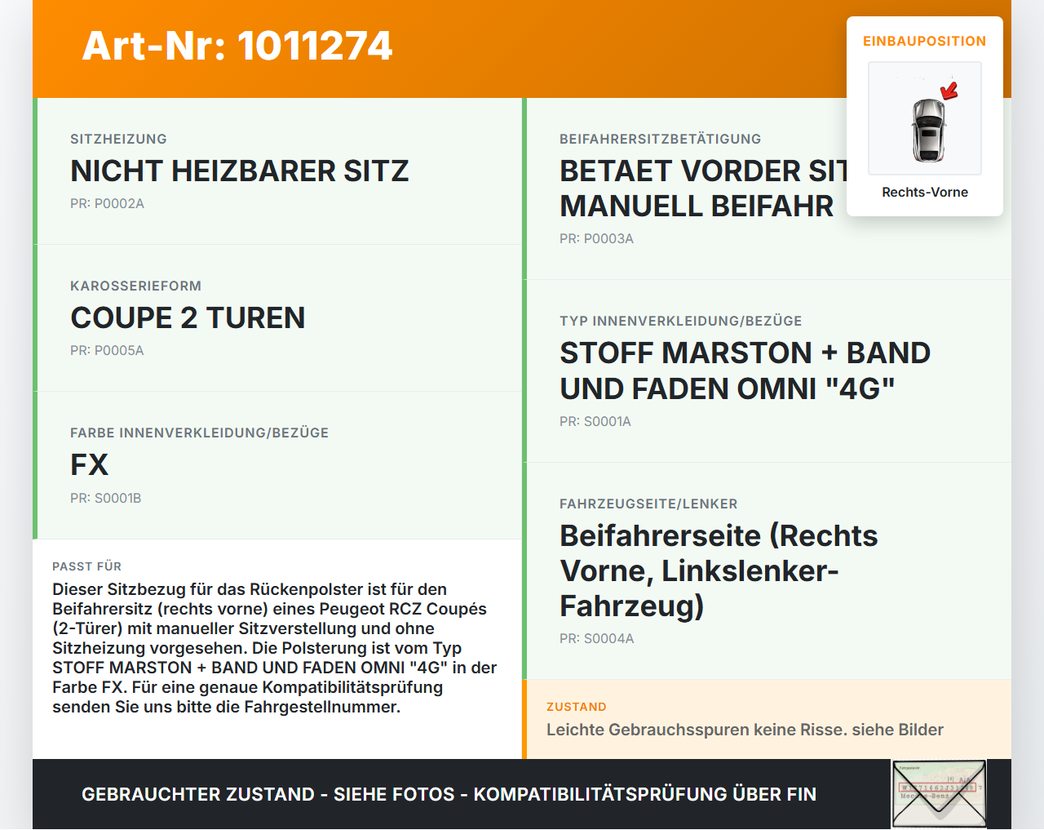
Task: Click the red arrow on car diagram
Action: (949, 91)
